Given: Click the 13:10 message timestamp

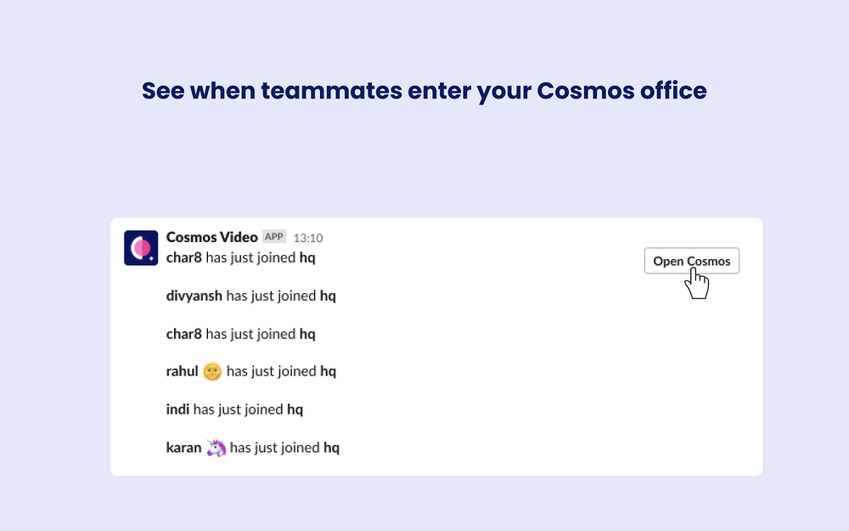Looking at the screenshot, I should [x=308, y=238].
